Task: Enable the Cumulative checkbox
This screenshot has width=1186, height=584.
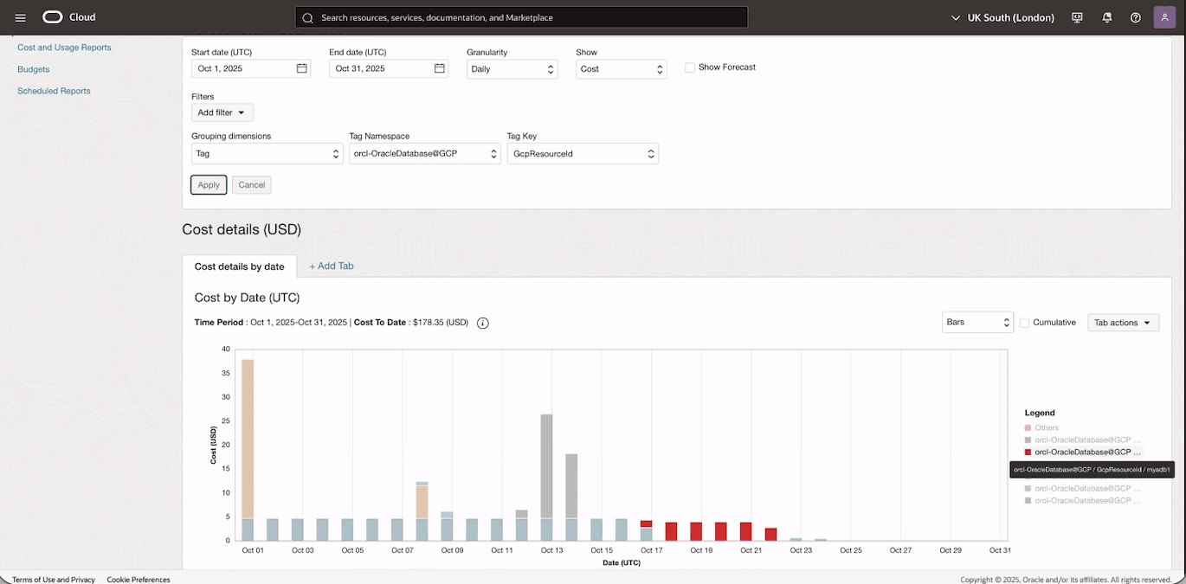Action: [x=1024, y=322]
